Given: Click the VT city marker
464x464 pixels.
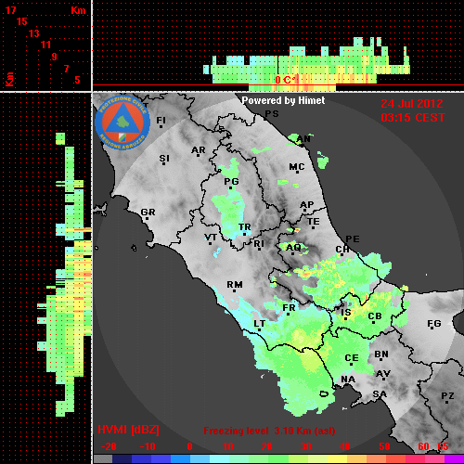Looking at the screenshot, I should pos(210,244).
